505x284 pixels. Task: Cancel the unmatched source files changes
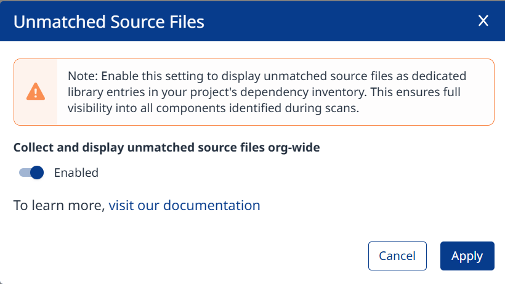coord(397,256)
